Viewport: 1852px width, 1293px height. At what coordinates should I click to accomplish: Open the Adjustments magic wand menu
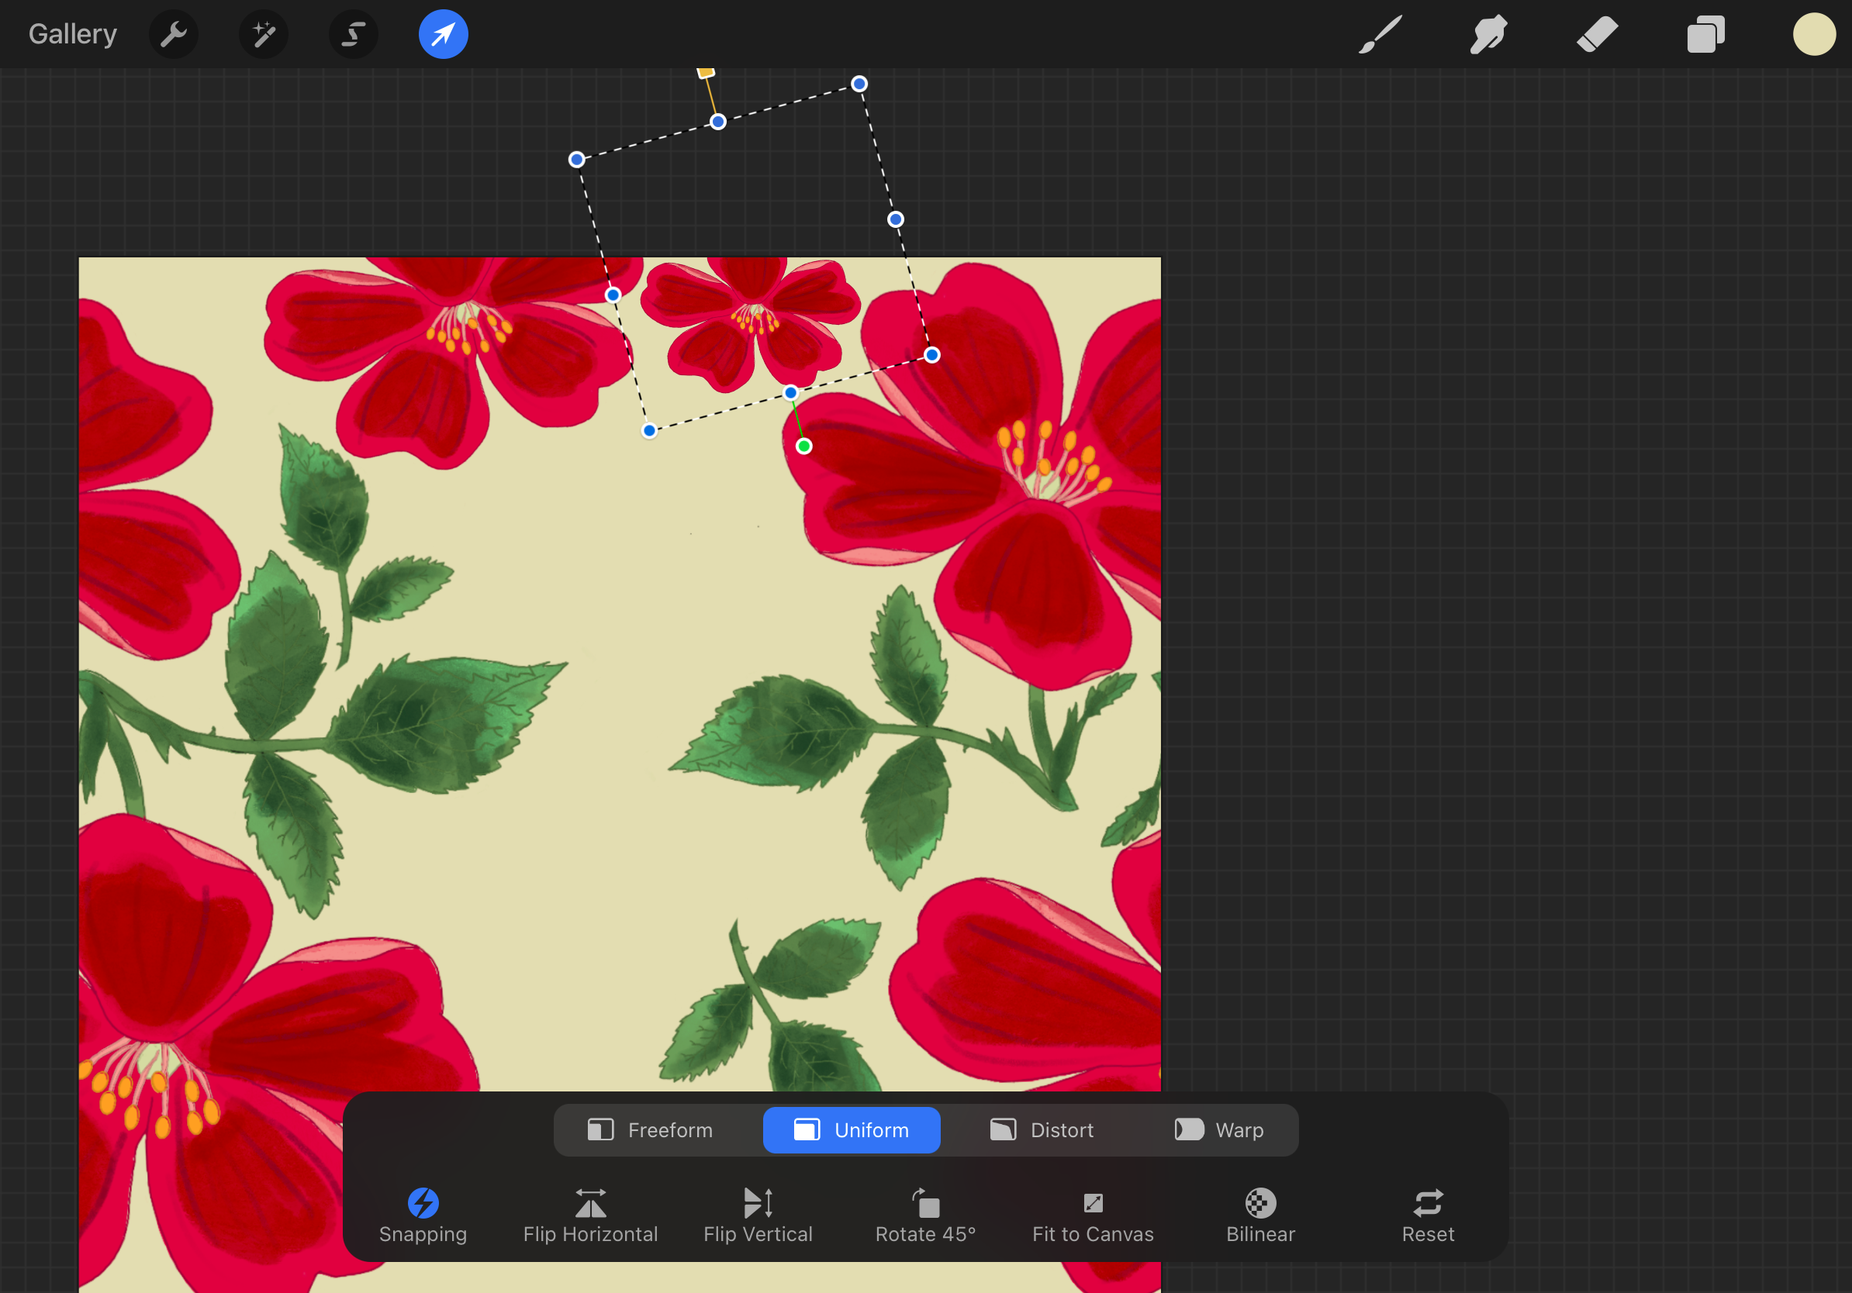pyautogui.click(x=264, y=35)
